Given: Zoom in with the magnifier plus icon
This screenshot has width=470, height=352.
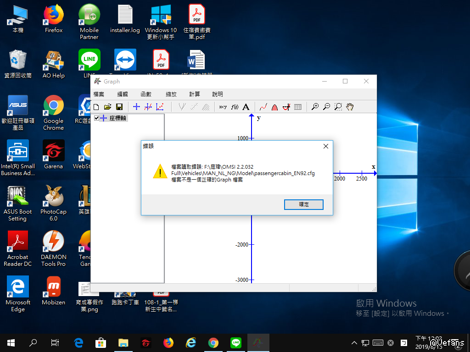Looking at the screenshot, I should tap(315, 107).
